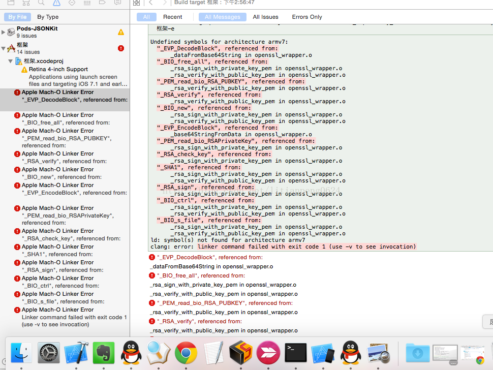Click "Undefined symbols for architecture armv7:" log line
This screenshot has height=370, width=493.
(219, 42)
